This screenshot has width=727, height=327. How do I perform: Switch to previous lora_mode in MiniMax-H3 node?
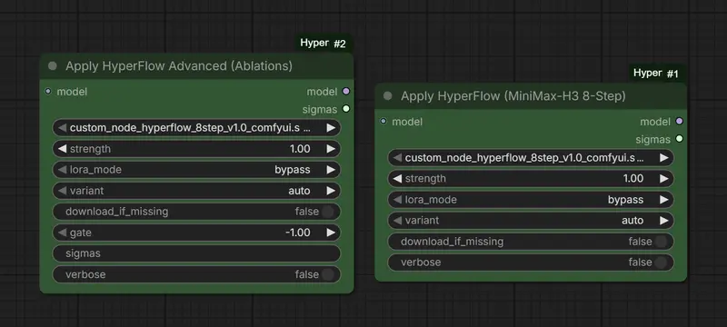[397, 200]
